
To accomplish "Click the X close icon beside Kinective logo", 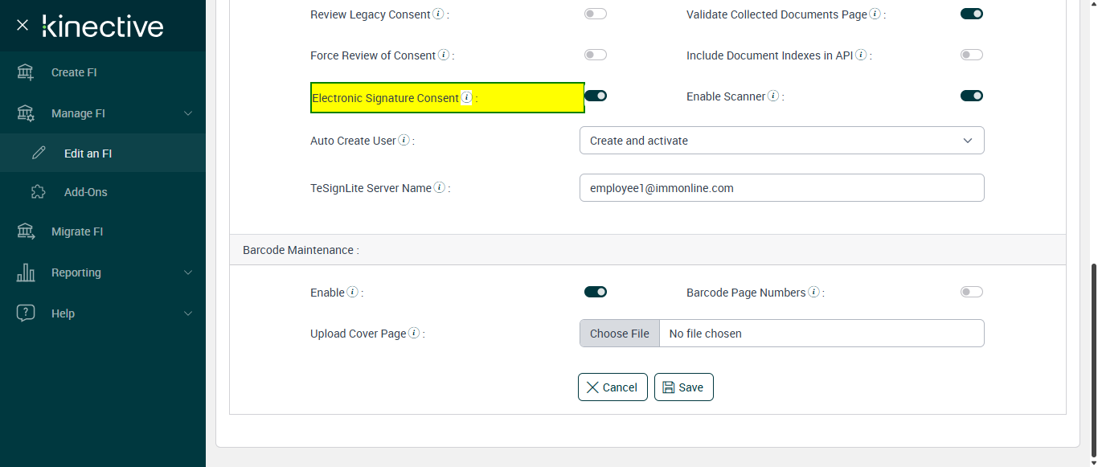I will click(23, 25).
